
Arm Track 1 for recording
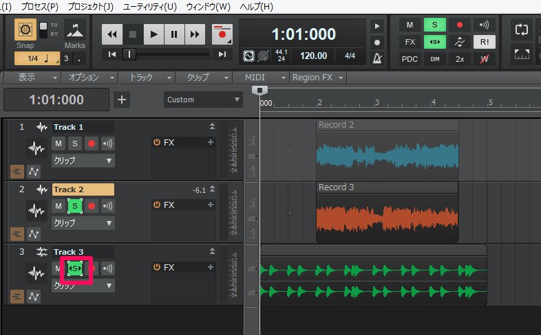[x=92, y=143]
